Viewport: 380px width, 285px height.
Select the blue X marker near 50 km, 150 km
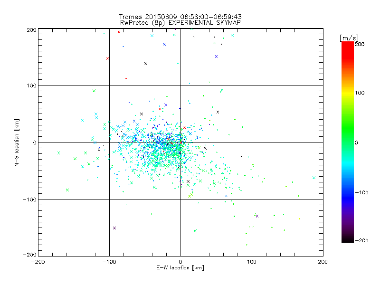tap(217, 57)
